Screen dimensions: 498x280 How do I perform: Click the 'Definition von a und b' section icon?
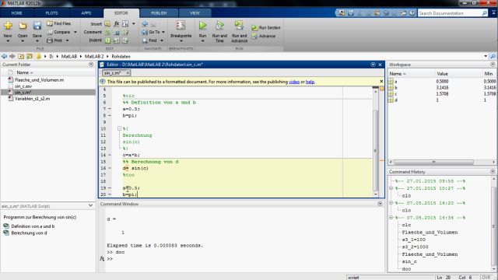click(6, 226)
